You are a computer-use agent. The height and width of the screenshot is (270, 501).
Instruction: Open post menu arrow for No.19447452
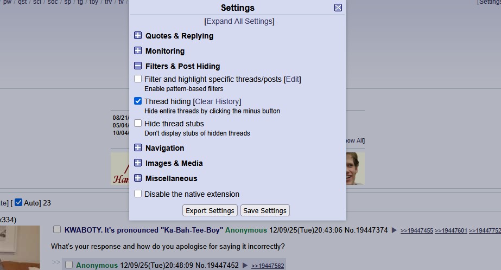[245, 265]
